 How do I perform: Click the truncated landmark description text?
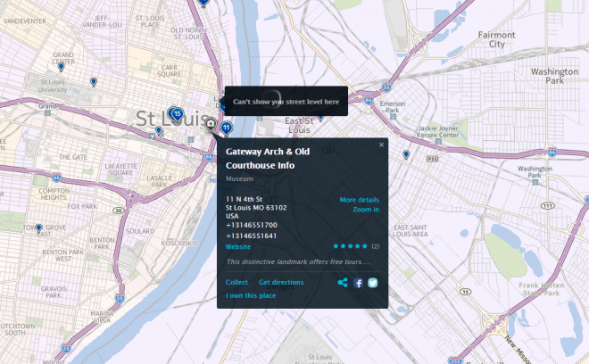click(x=297, y=261)
